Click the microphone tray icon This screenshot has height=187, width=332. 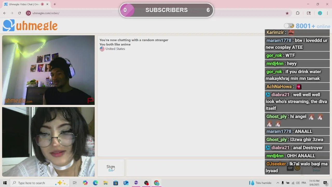click(x=283, y=183)
